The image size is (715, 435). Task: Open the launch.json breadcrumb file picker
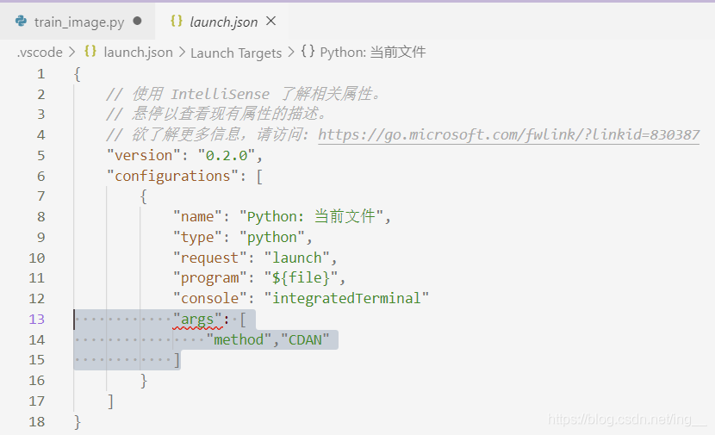pos(138,53)
